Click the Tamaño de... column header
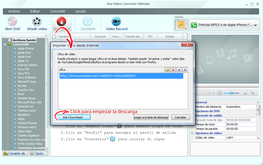 point(134,37)
